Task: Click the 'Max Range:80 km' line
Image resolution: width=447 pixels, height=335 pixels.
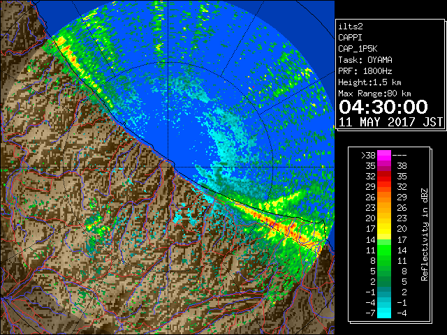Action: 374,94
